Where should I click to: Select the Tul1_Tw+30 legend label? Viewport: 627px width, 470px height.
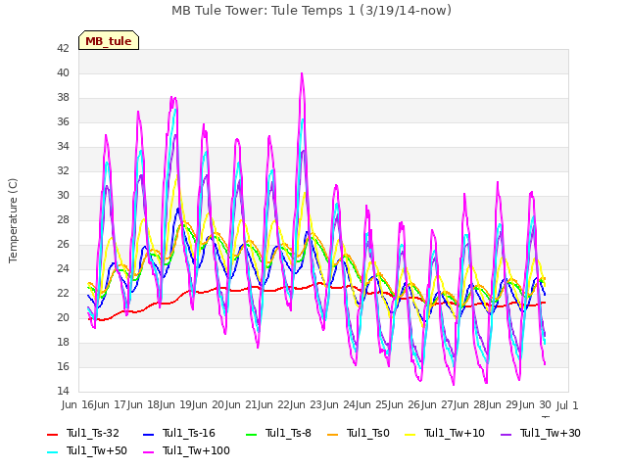[x=551, y=433]
